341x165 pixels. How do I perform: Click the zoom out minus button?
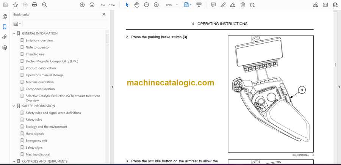pos(146,5)
